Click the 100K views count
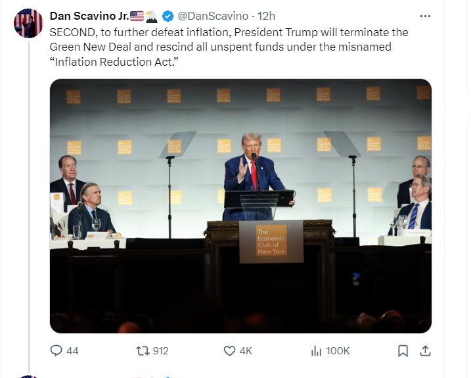 coord(338,351)
